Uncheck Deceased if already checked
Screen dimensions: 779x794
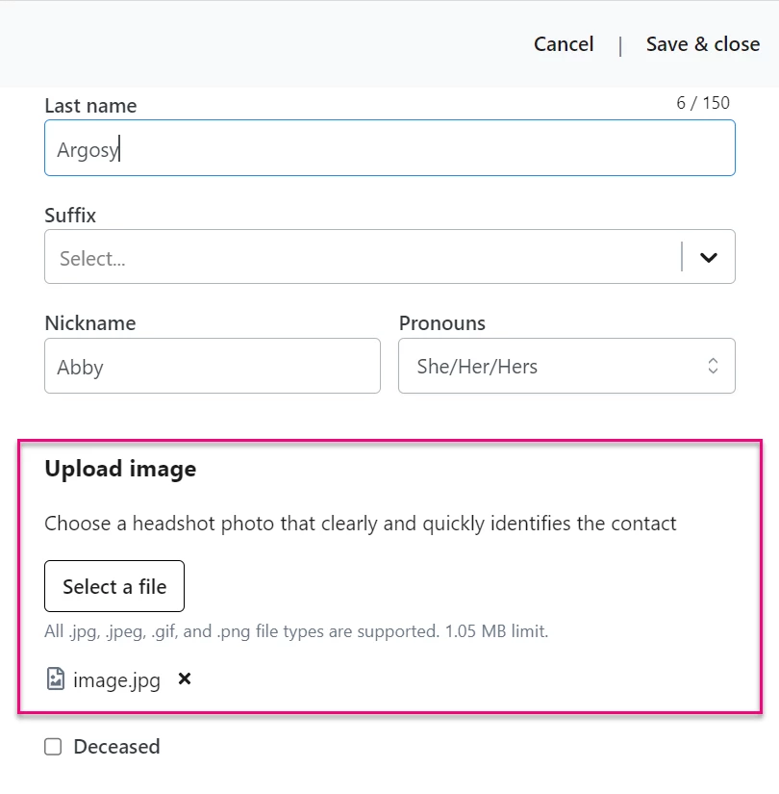(53, 746)
